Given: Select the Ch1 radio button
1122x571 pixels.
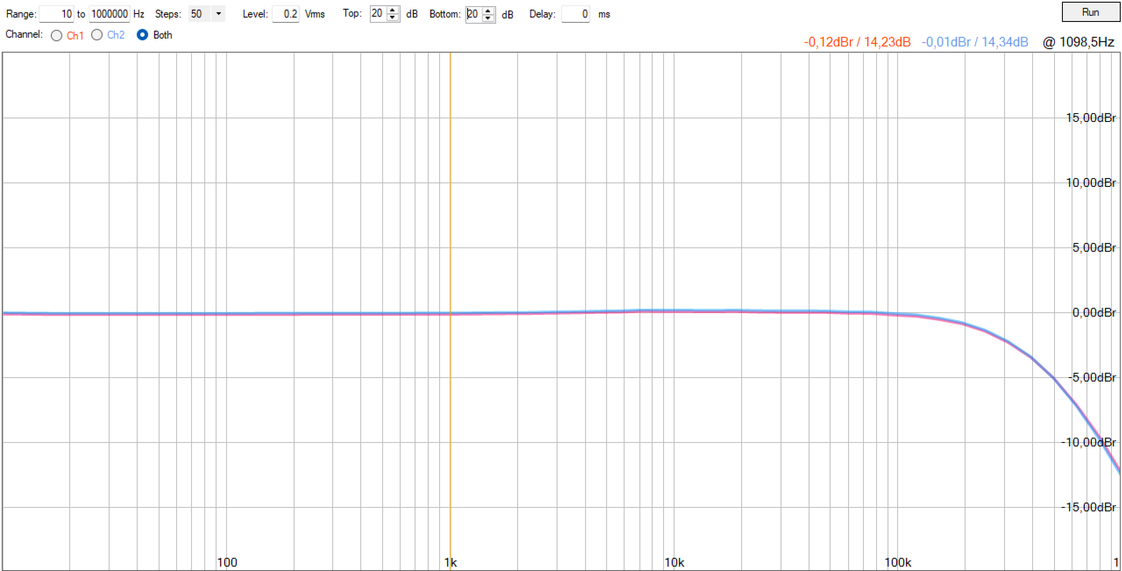Looking at the screenshot, I should 57,36.
